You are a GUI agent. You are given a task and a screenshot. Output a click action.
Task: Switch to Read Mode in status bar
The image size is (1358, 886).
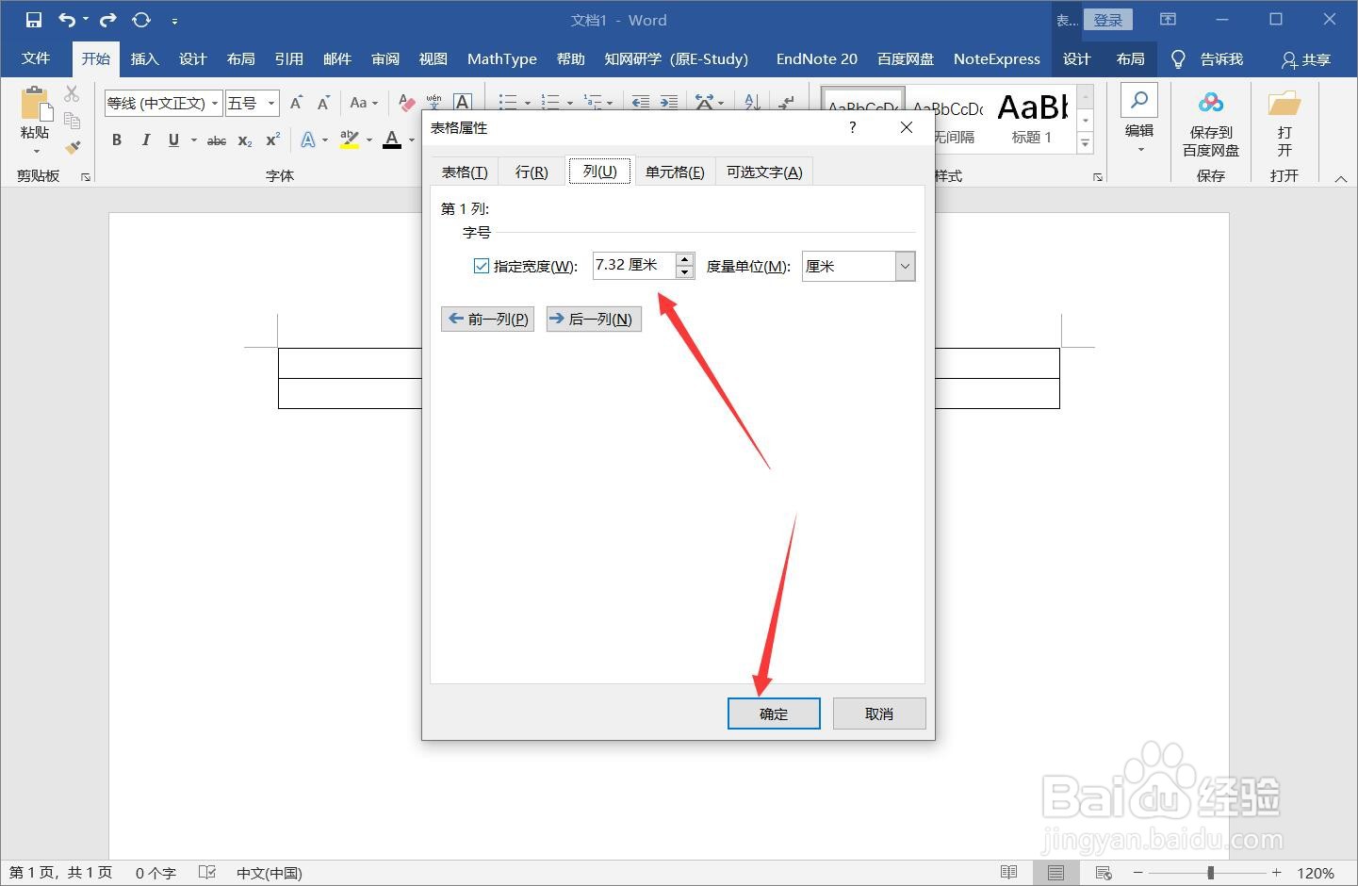1007,873
